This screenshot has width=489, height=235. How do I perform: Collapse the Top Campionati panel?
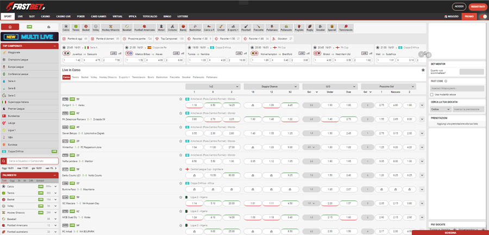pos(55,46)
